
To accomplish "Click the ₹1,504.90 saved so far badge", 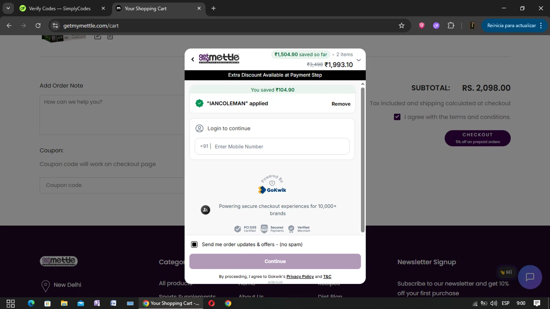I will pos(301,54).
